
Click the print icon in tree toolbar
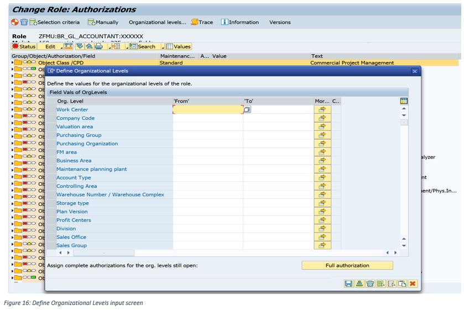click(x=99, y=46)
